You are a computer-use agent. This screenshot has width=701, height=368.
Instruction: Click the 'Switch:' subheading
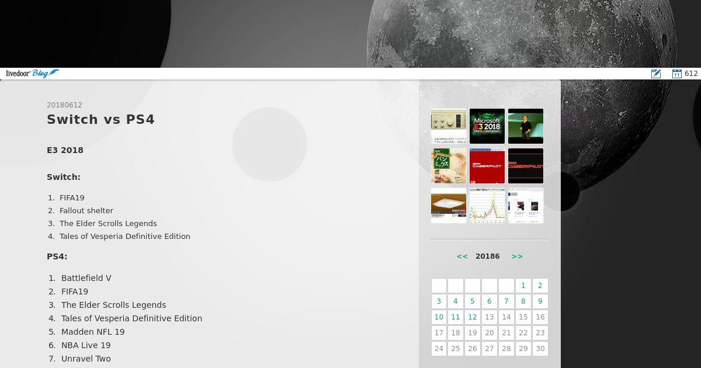64,177
